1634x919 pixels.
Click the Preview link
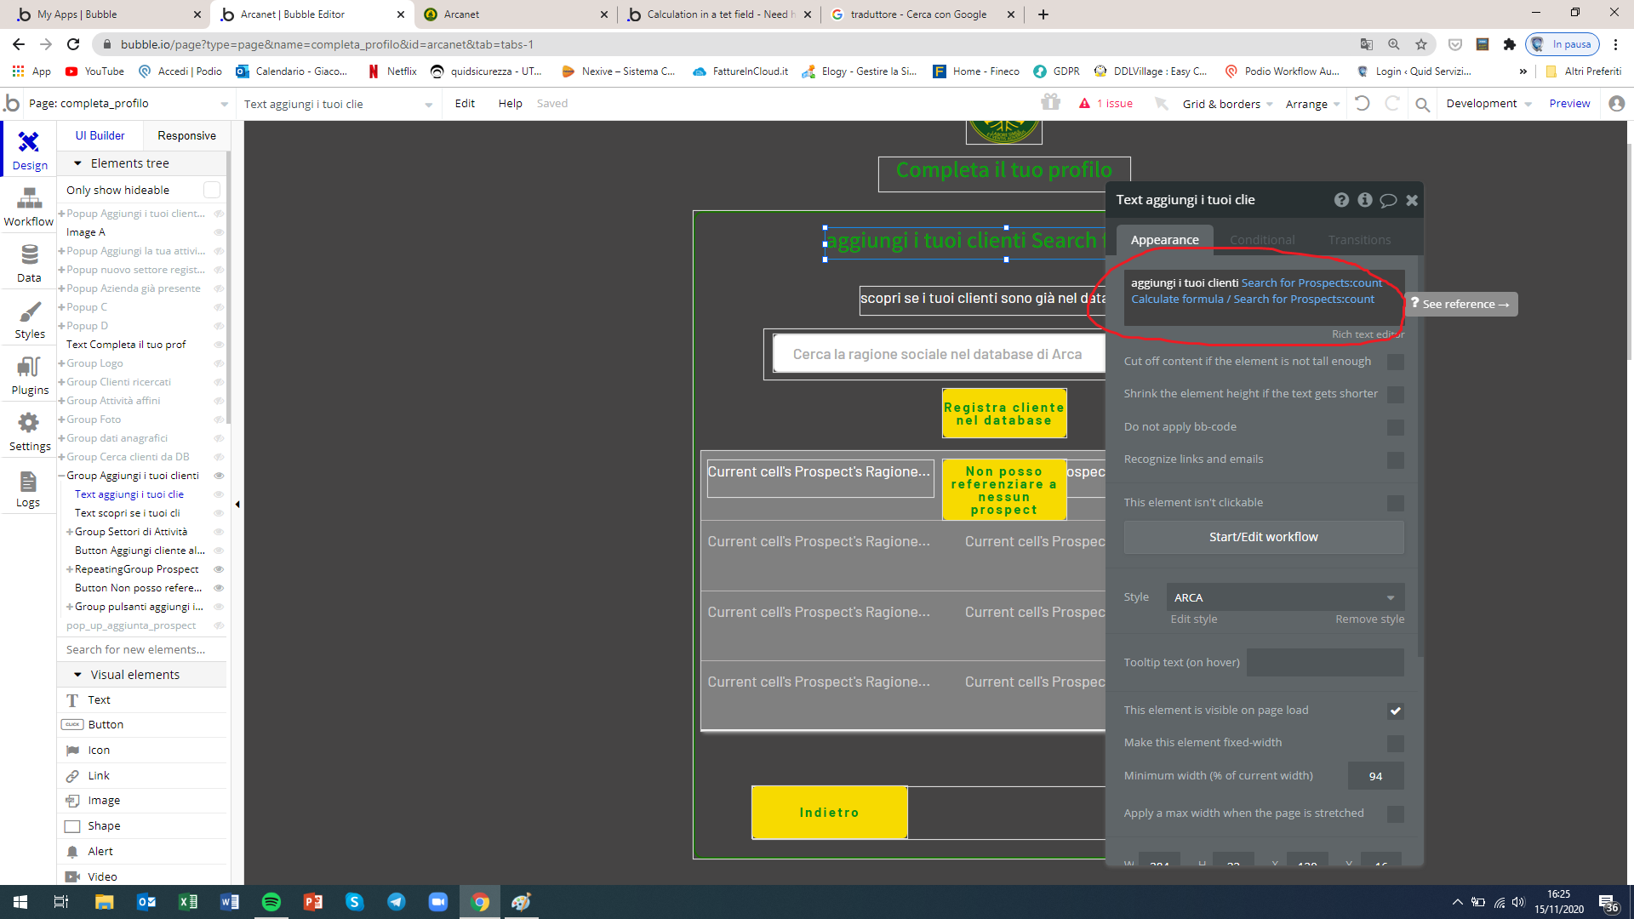click(1568, 103)
